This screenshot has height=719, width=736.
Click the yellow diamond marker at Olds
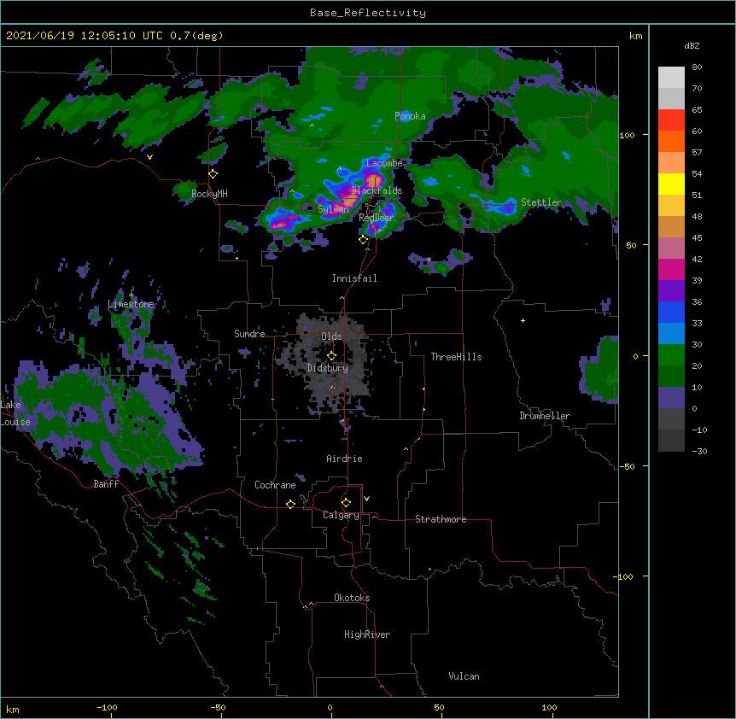331,356
